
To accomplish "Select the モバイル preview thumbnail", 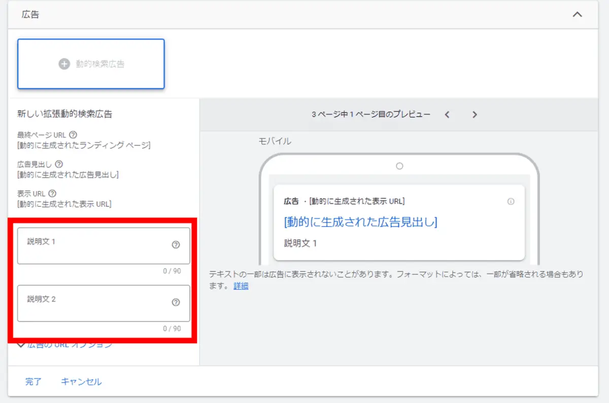I will [x=275, y=141].
